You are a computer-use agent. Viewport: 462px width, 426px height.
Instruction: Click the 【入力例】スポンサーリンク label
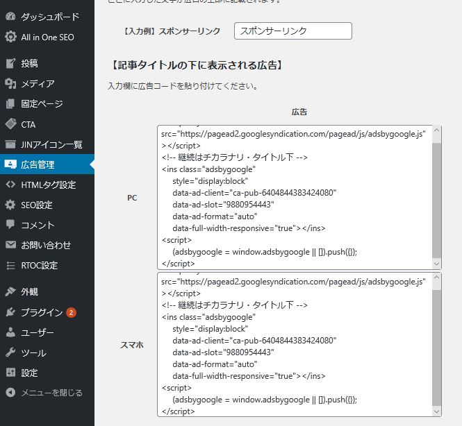[x=172, y=31]
